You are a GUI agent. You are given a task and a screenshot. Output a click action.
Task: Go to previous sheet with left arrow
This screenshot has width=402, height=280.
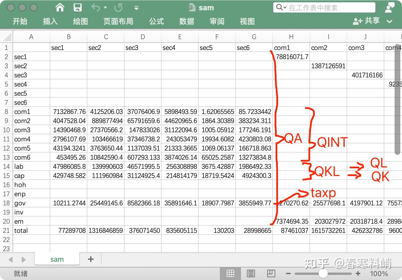tap(11, 260)
